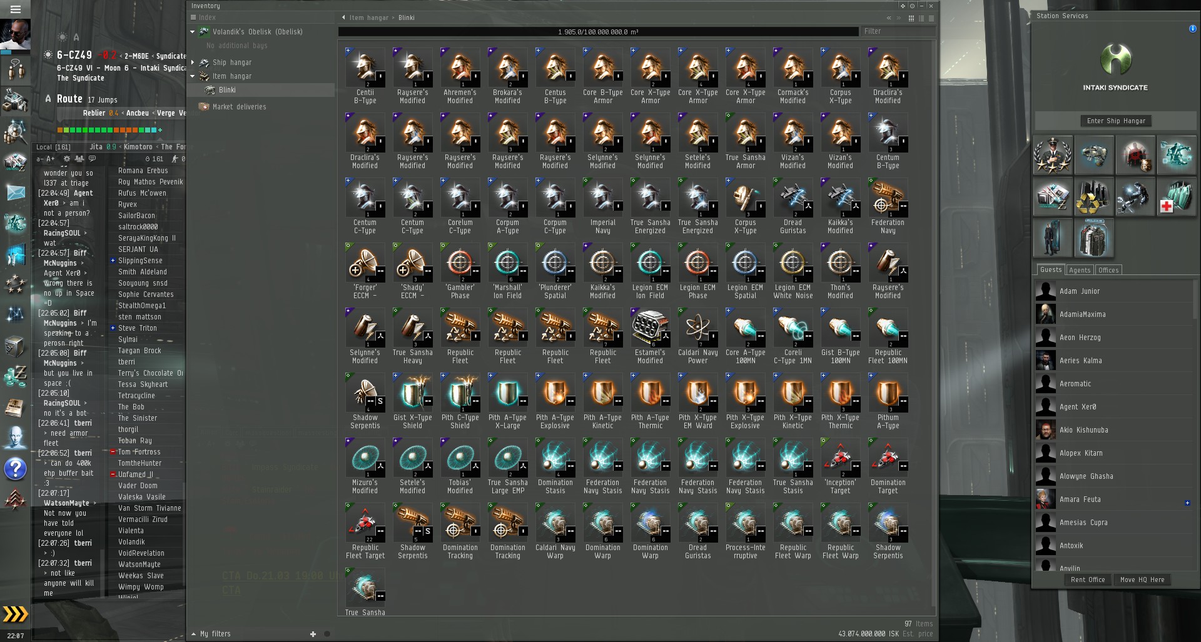Click the blue station info icon

tap(1192, 29)
